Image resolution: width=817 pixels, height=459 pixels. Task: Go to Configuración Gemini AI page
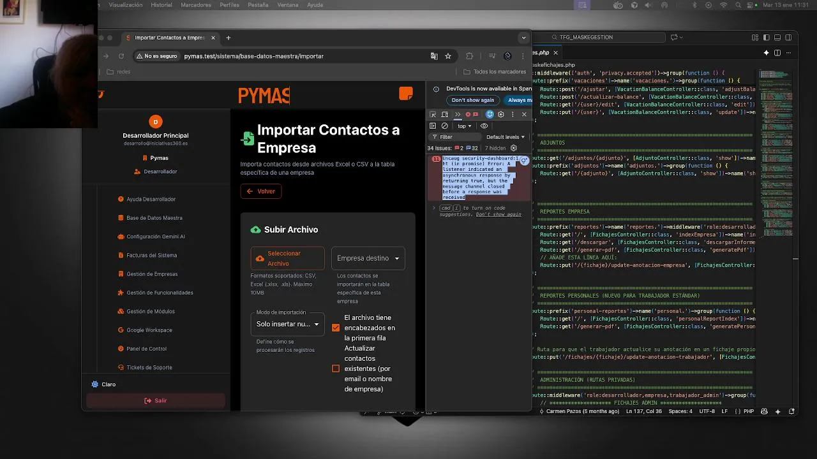[151, 237]
